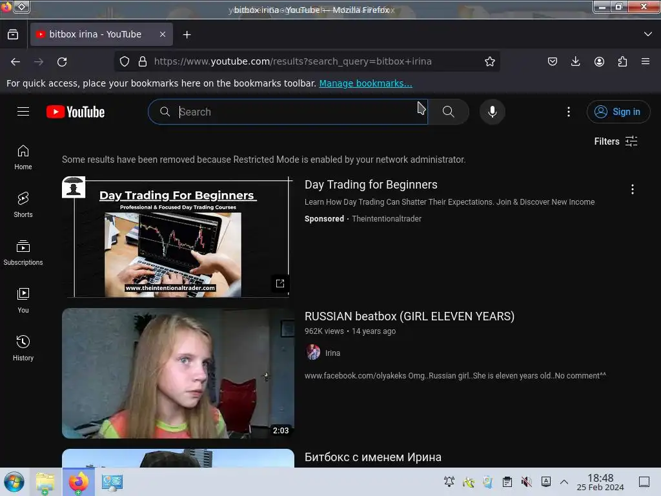Open notifications bell tray icon
This screenshot has height=496, width=661.
coord(449,482)
